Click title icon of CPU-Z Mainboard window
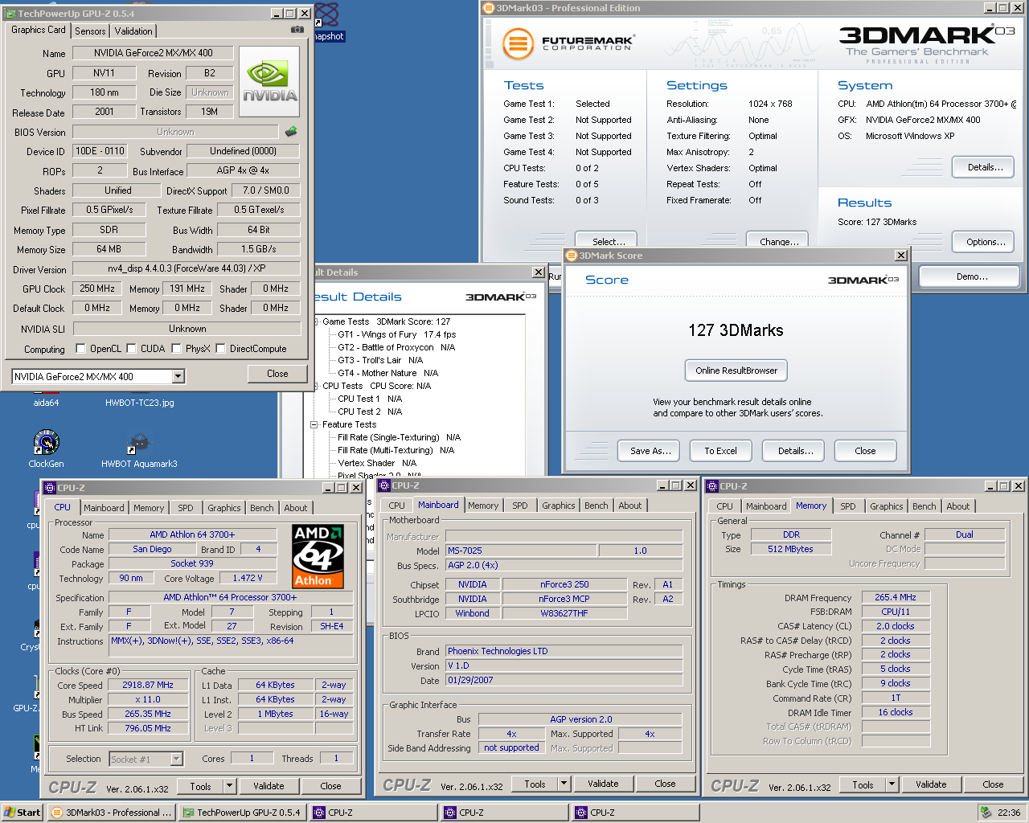The width and height of the screenshot is (1029, 823). click(x=384, y=485)
